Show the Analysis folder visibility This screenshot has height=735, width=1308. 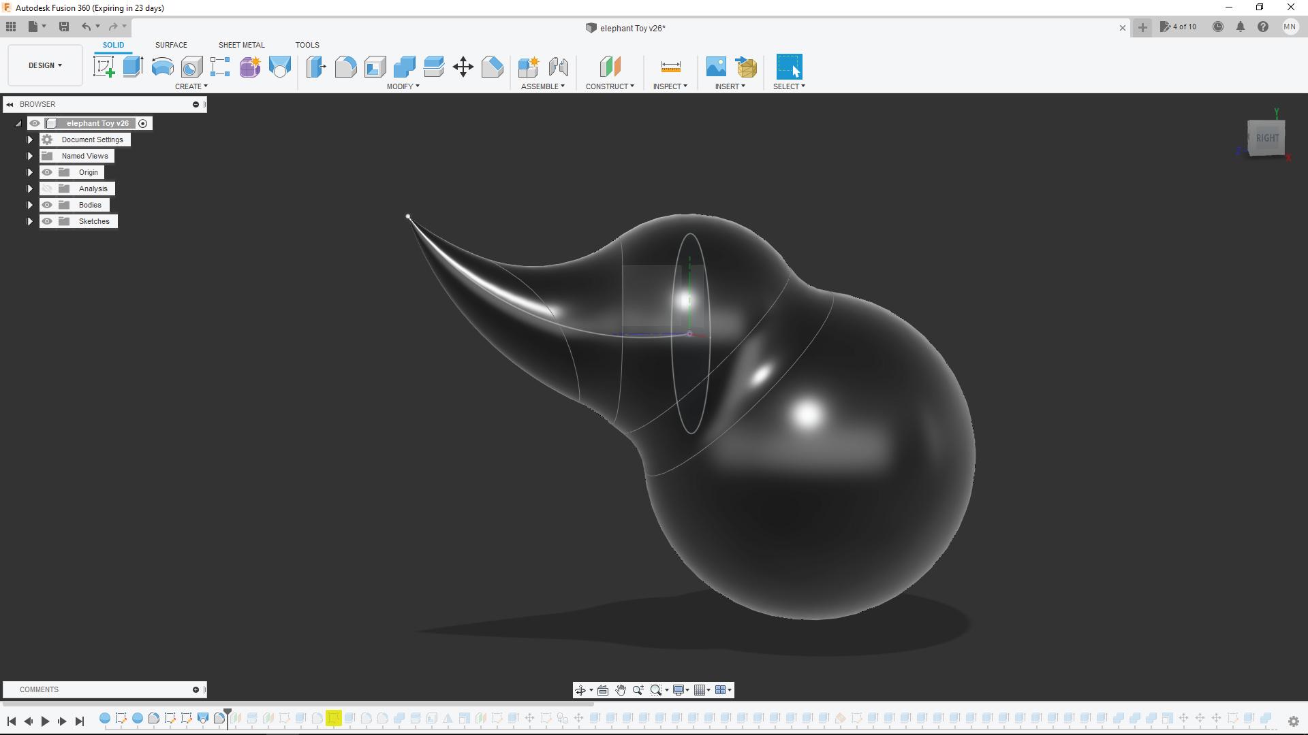[47, 189]
